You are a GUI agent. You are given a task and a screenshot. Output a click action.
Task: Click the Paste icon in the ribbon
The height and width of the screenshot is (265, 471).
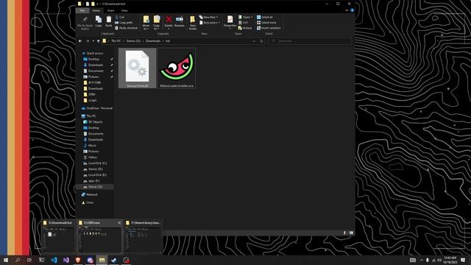(x=109, y=20)
